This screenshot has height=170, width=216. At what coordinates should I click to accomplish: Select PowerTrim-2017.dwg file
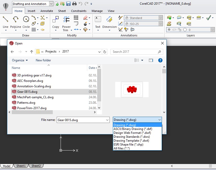click(x=54, y=108)
